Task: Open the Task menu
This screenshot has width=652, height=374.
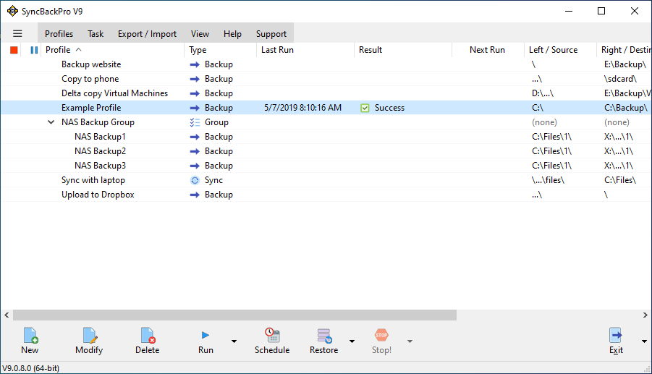Action: pyautogui.click(x=96, y=34)
